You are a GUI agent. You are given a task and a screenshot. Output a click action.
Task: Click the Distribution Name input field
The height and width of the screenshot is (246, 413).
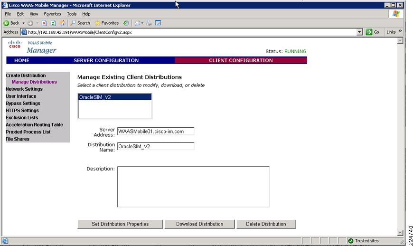pyautogui.click(x=156, y=146)
